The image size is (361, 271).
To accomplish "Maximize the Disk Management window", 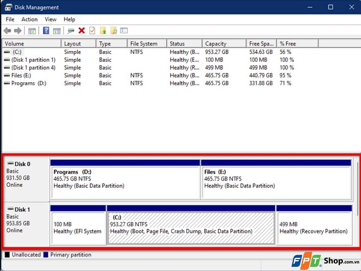I will [x=331, y=7].
